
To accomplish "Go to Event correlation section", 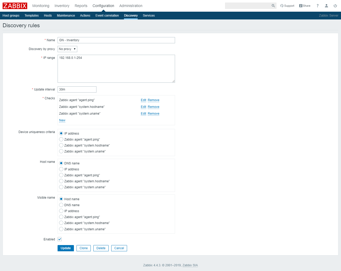I will (x=107, y=16).
